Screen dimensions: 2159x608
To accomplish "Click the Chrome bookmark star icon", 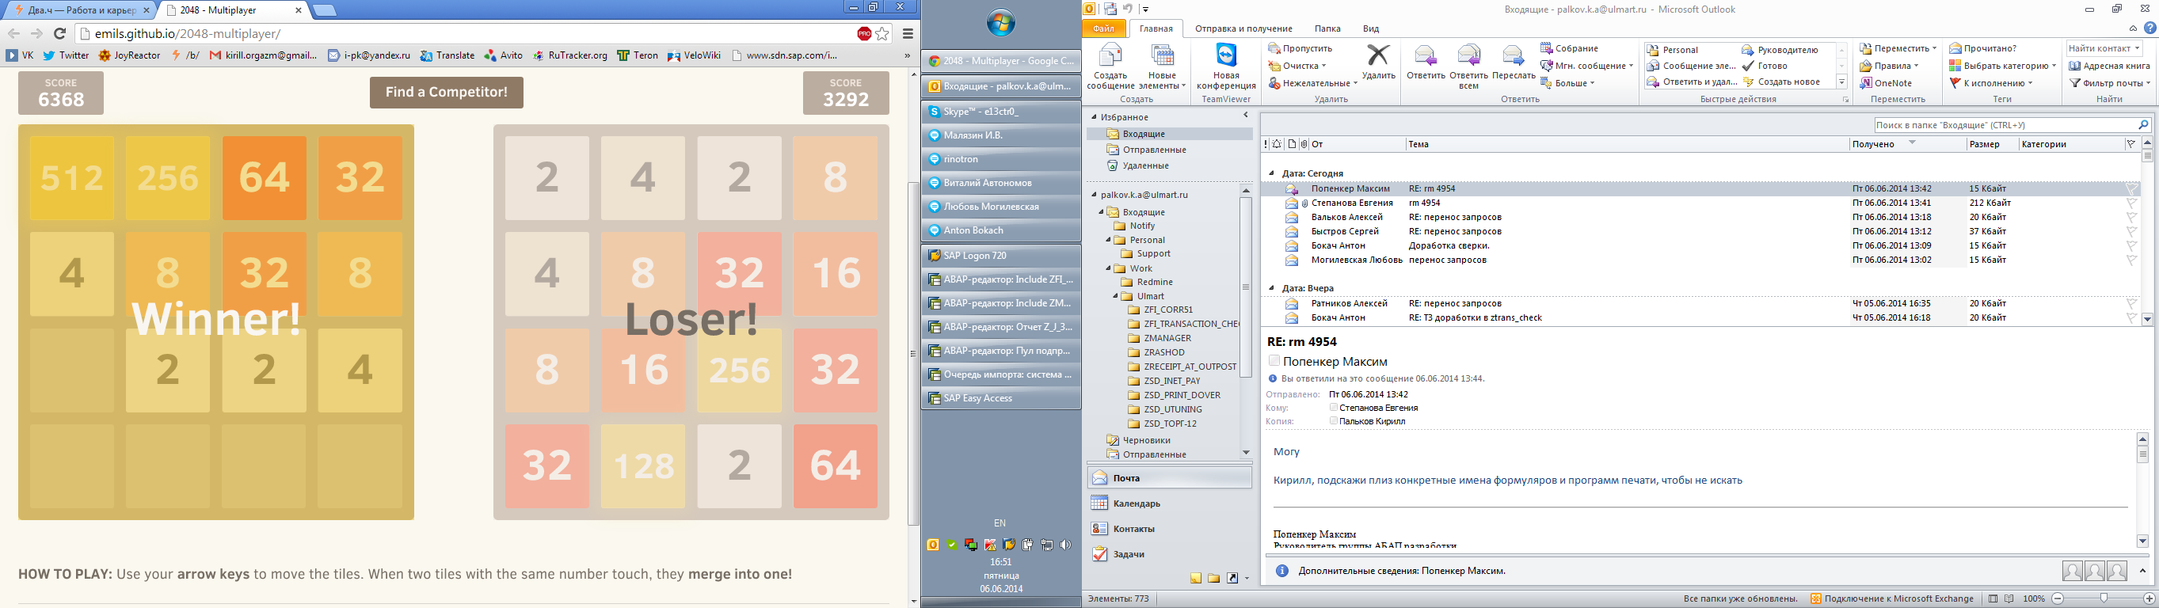I will pos(882,34).
